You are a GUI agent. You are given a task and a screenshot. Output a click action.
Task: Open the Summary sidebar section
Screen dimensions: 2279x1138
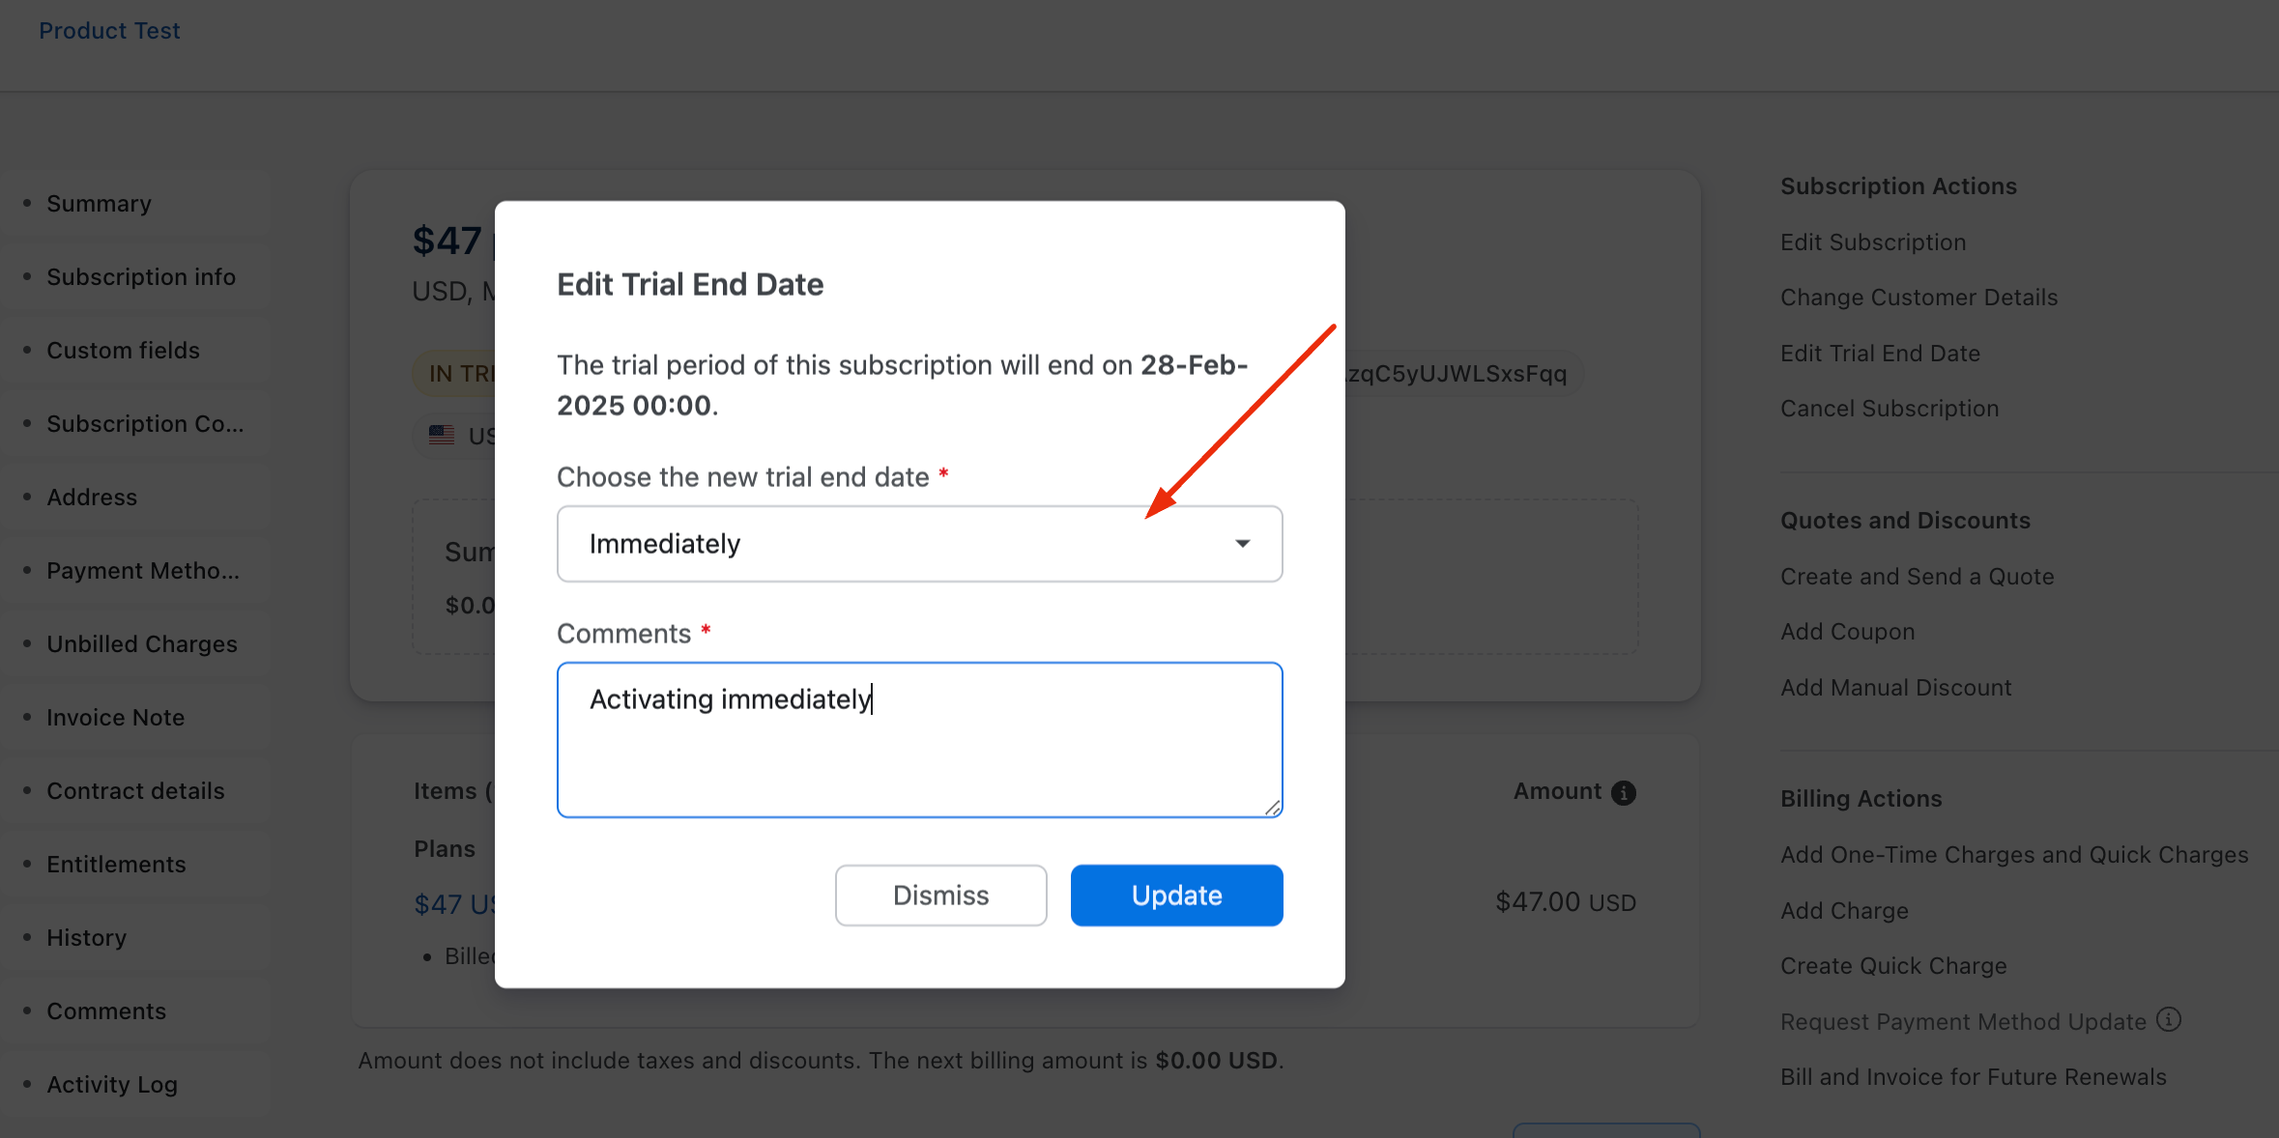pyautogui.click(x=99, y=204)
